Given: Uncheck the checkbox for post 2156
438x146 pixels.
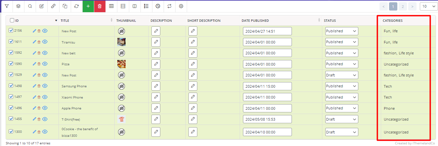Looking at the screenshot, I should pyautogui.click(x=11, y=31).
